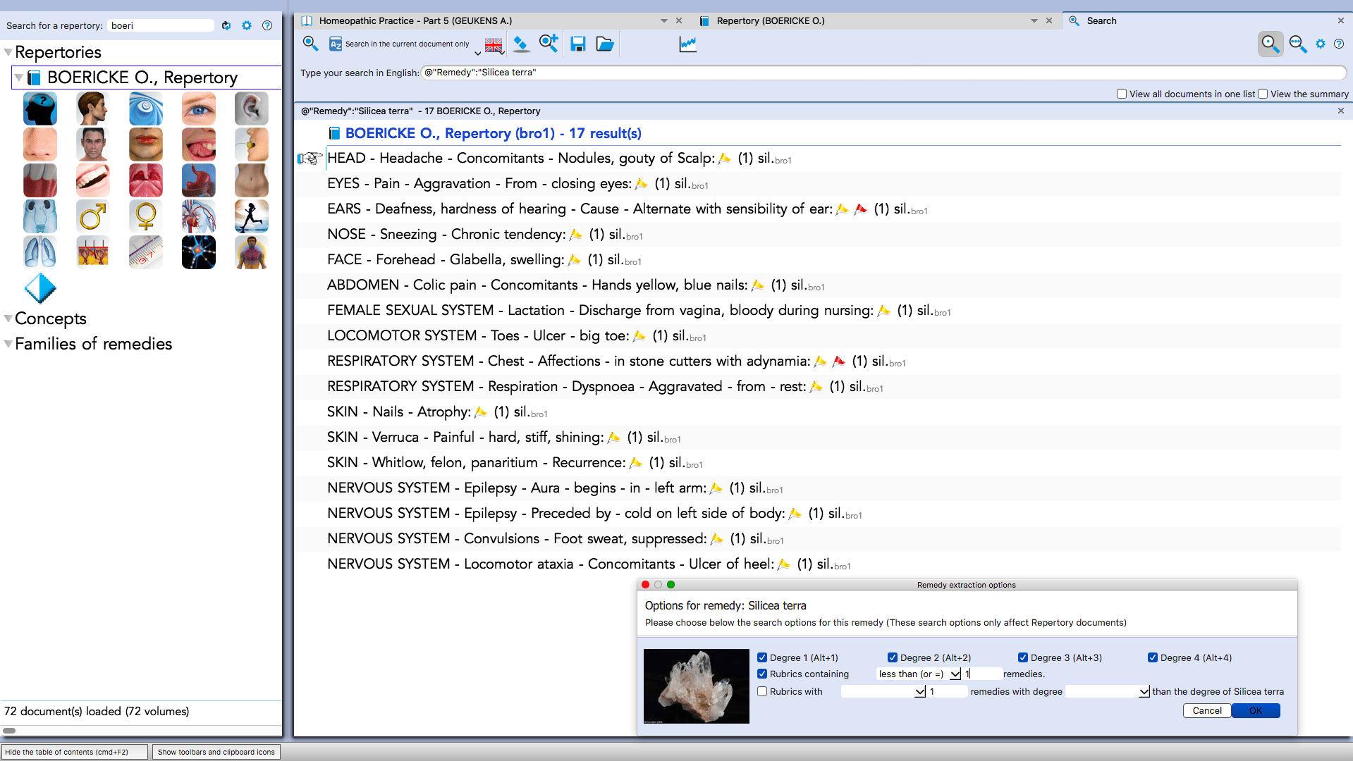Image resolution: width=1353 pixels, height=761 pixels.
Task: Open BOERICKE O., Repertory (bro1) results link
Action: (x=493, y=133)
